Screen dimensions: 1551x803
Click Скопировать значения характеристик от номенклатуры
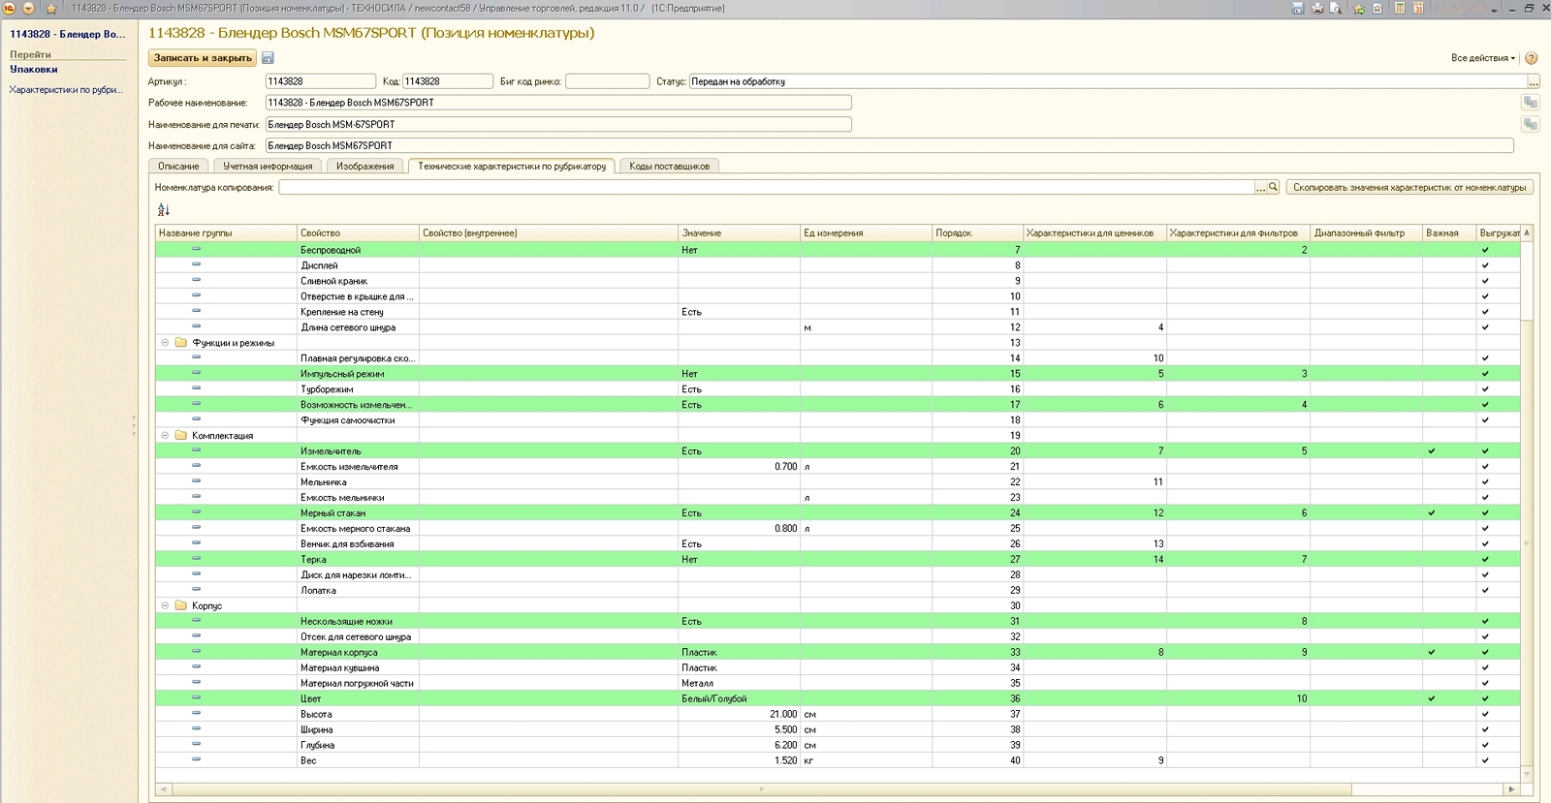tap(1409, 188)
